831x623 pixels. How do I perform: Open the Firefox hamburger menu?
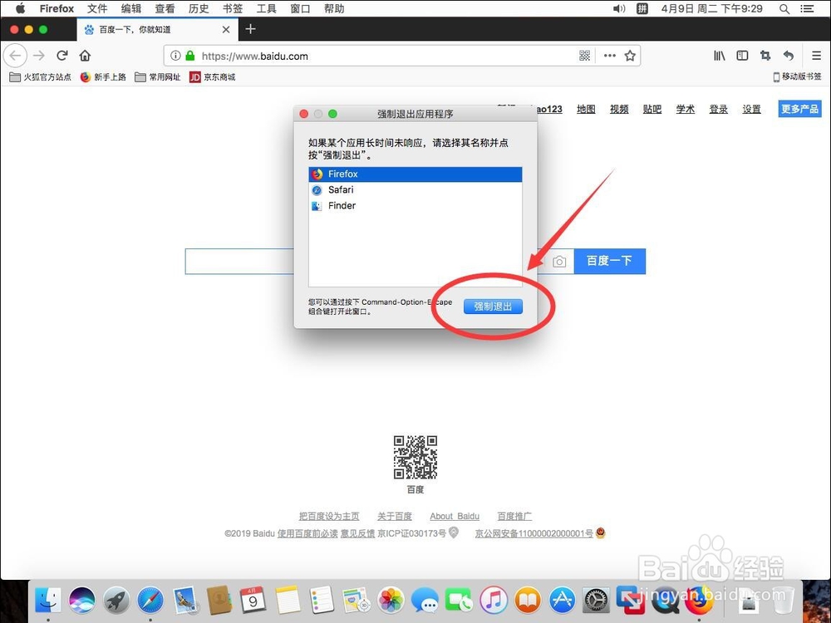point(816,56)
